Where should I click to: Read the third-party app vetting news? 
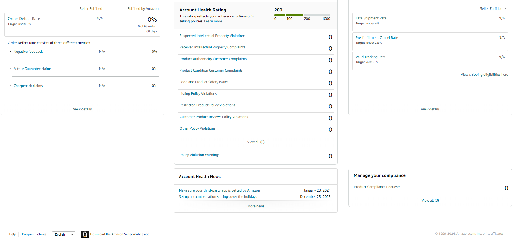(219, 190)
